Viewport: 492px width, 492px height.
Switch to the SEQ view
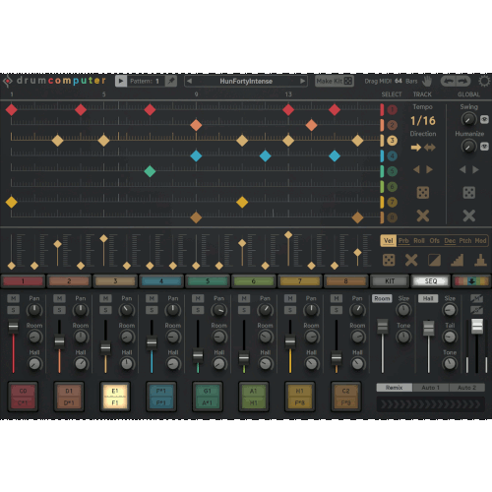pos(431,281)
